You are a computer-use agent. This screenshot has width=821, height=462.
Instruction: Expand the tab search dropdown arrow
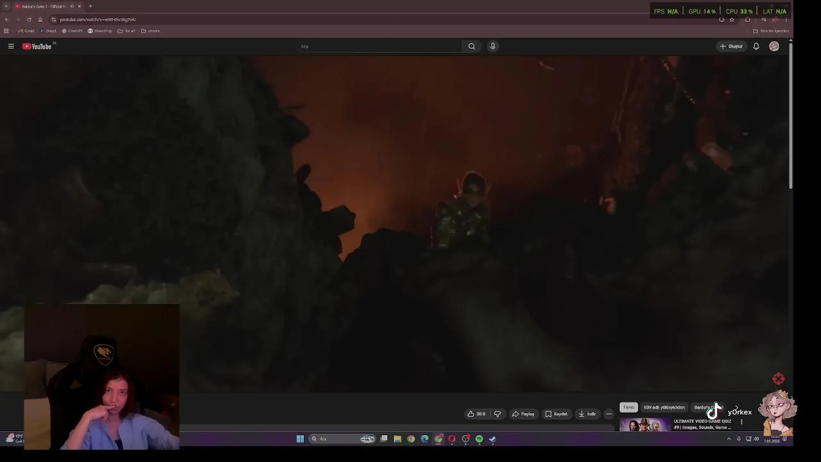[x=6, y=6]
